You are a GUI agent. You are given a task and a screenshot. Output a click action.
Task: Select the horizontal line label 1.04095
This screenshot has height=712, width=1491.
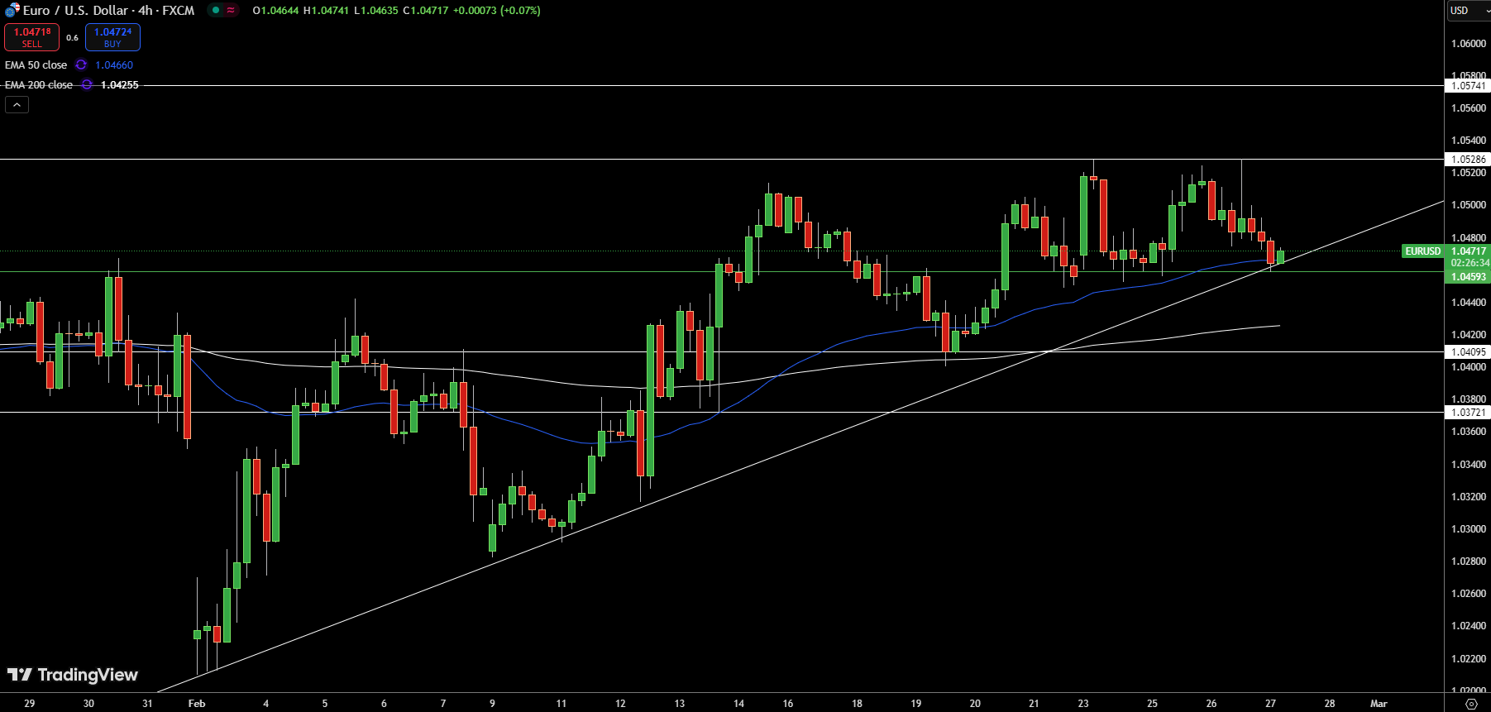(1468, 351)
